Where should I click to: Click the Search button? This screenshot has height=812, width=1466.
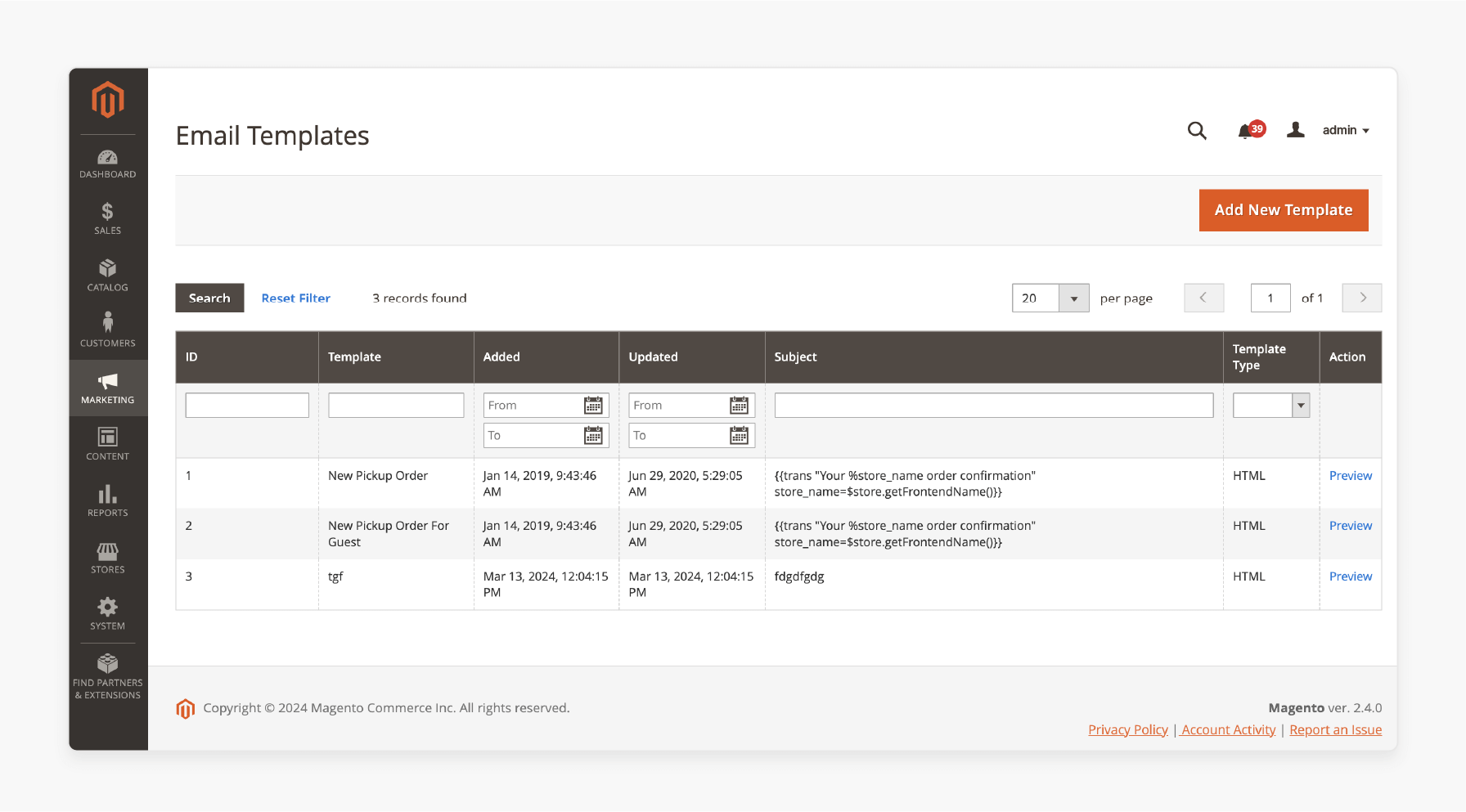click(209, 298)
